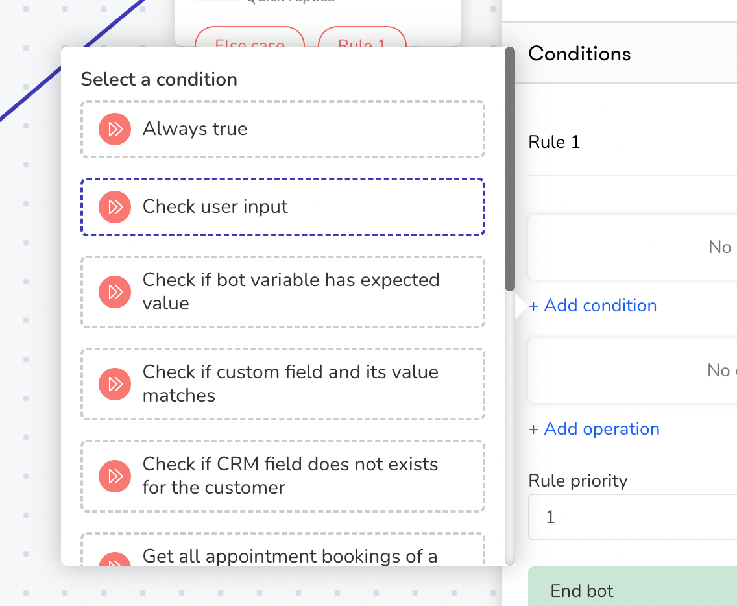Click the condition list scrollbar thumb
737x606 pixels.
(509, 169)
